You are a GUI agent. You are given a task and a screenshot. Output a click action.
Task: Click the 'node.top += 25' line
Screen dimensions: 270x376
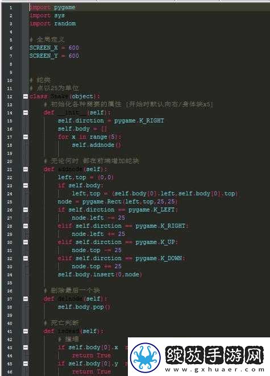(97, 266)
